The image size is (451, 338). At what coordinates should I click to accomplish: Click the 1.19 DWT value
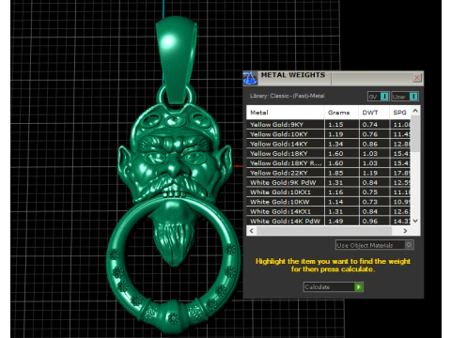coord(370,173)
